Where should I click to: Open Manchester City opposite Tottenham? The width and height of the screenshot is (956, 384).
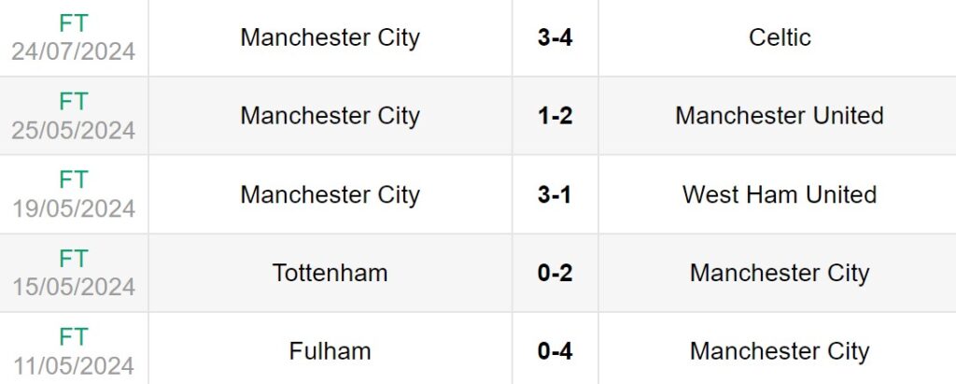pos(780,273)
